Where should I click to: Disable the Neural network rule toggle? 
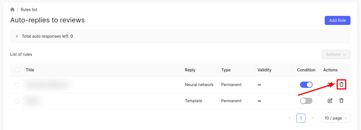[306, 84]
